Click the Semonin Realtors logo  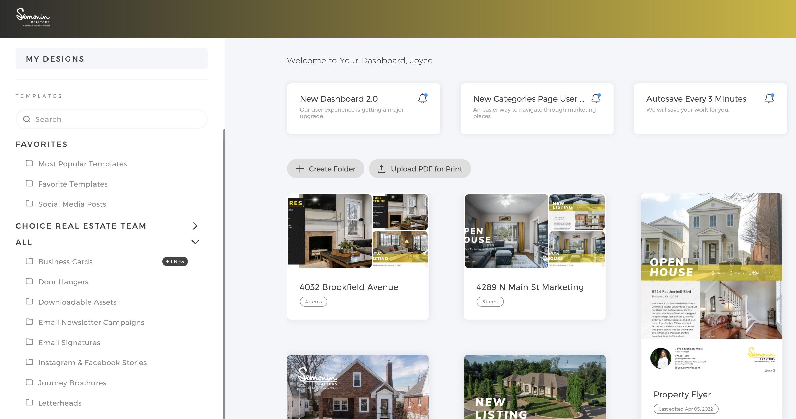[x=33, y=17]
